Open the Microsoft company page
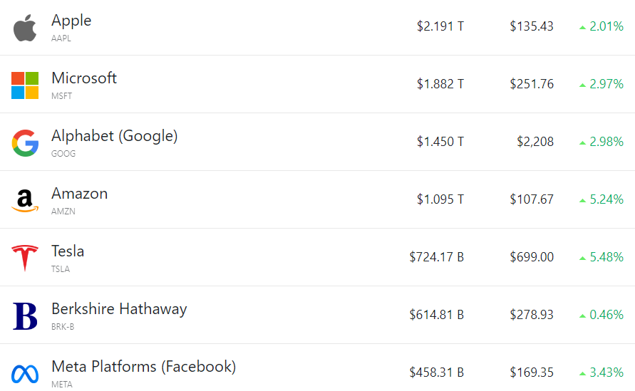Viewport: 635px width, 391px height. click(x=84, y=78)
